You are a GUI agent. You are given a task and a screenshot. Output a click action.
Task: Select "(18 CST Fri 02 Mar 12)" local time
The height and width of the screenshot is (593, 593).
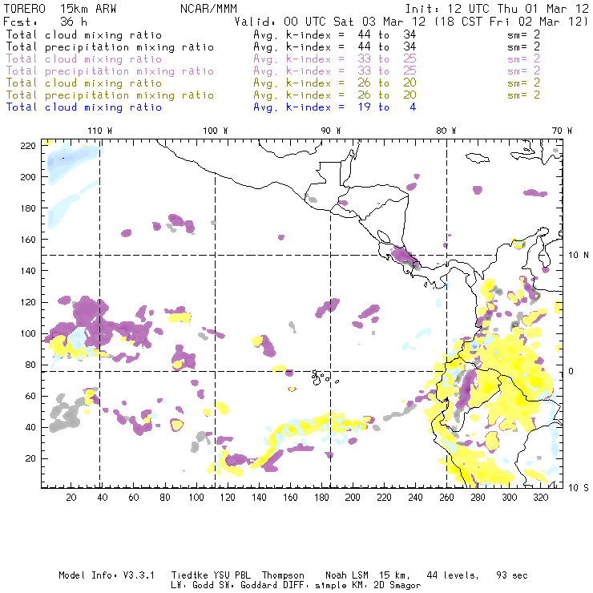tap(511, 22)
